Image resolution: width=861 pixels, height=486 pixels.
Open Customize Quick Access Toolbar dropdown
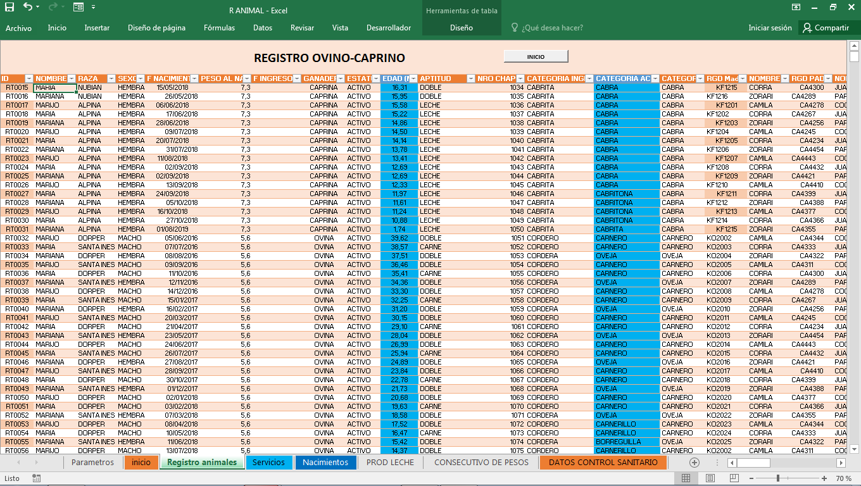pyautogui.click(x=94, y=8)
